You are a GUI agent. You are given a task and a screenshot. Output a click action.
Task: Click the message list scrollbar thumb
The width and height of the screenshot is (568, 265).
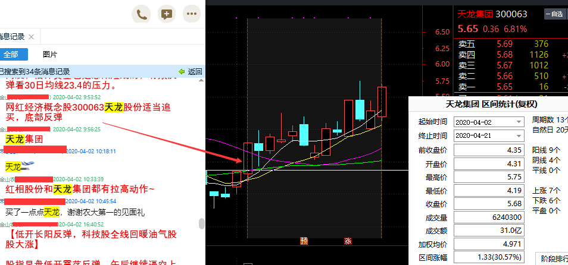tap(202, 224)
